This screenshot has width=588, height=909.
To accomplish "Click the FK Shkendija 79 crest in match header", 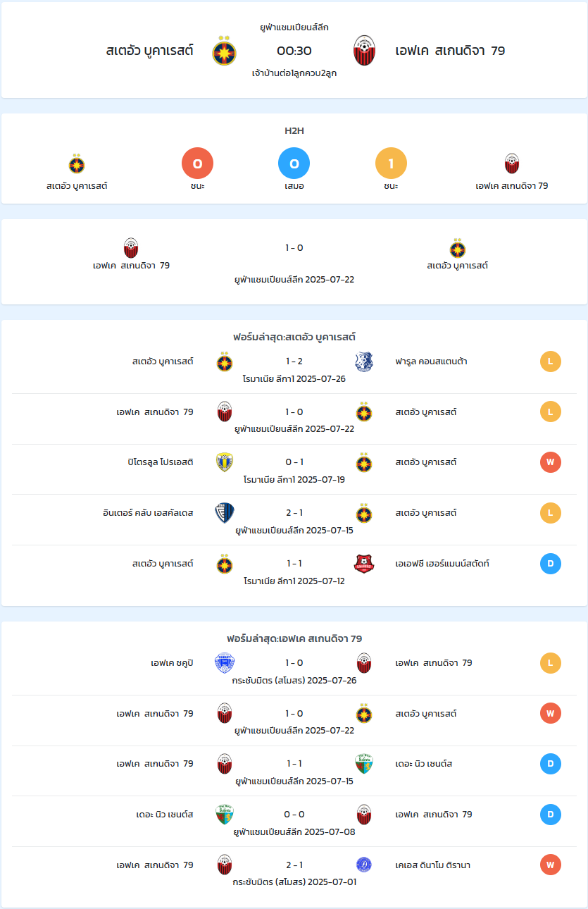I will 364,51.
